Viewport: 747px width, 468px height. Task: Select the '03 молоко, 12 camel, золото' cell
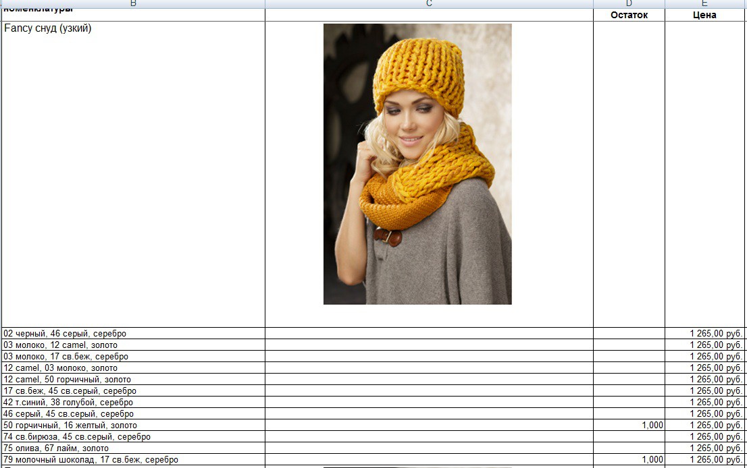pyautogui.click(x=134, y=345)
